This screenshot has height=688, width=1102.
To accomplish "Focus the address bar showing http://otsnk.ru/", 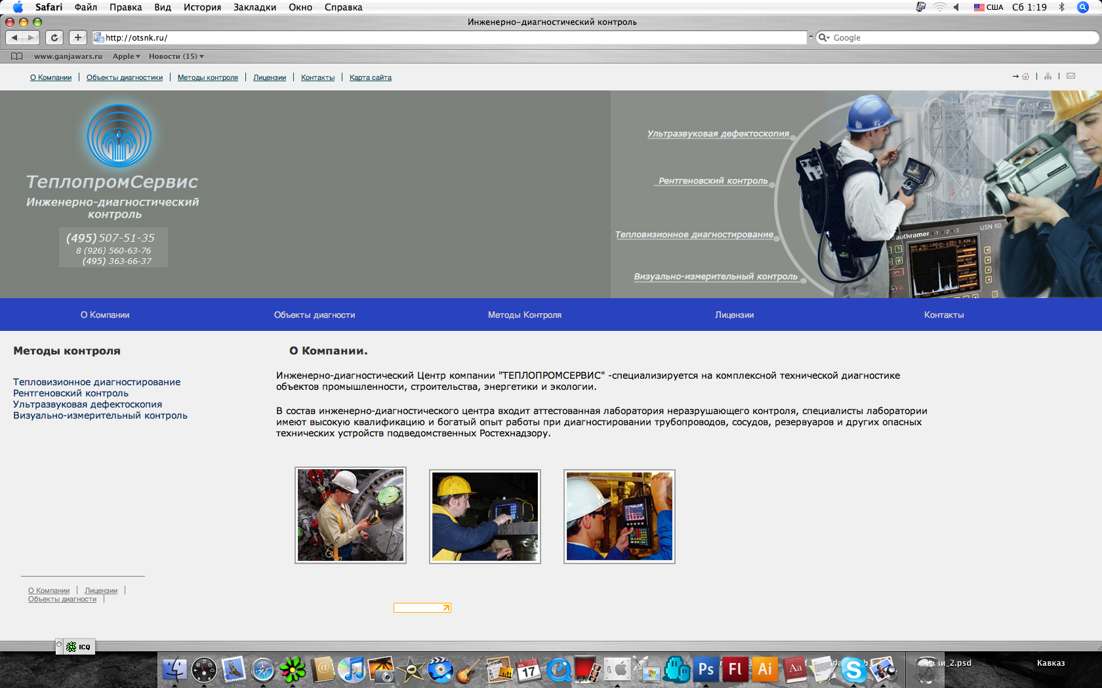I will coord(449,37).
